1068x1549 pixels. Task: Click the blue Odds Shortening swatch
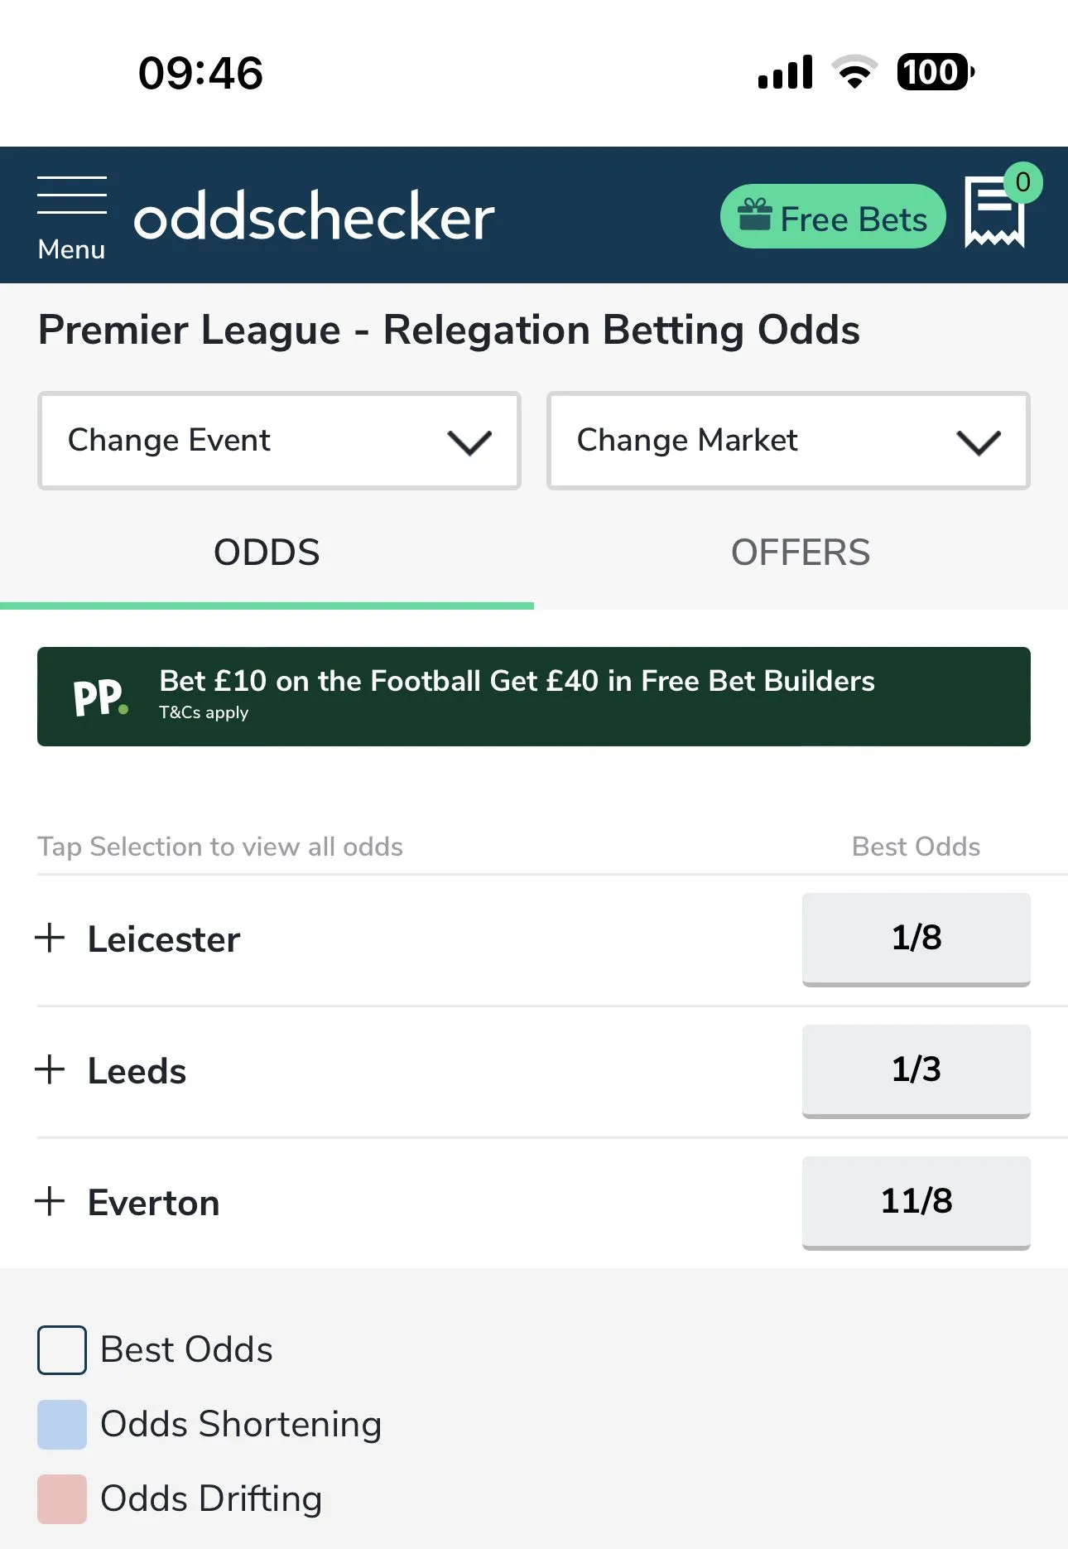click(x=62, y=1425)
